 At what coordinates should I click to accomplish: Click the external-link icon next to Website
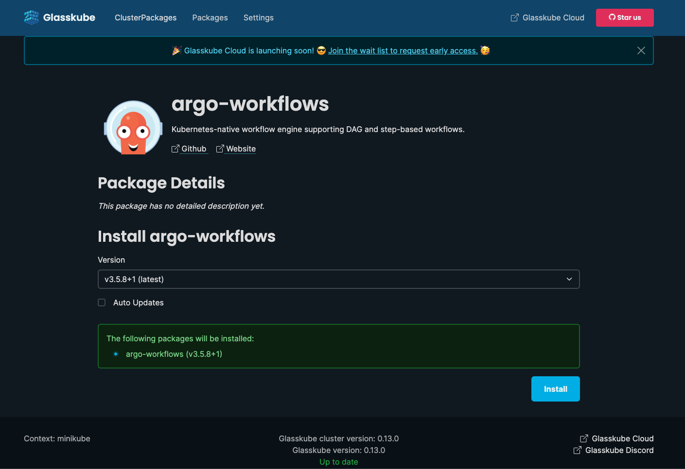[220, 148]
